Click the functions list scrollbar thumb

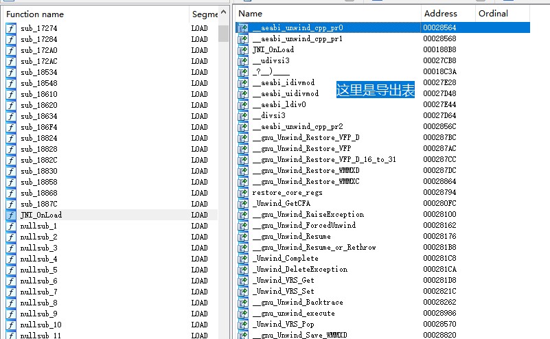pos(223,34)
